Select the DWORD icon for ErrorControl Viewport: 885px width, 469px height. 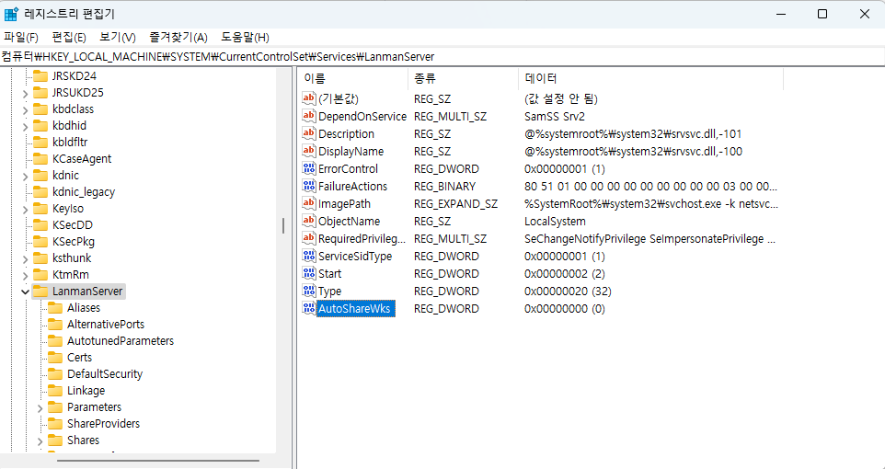click(308, 168)
